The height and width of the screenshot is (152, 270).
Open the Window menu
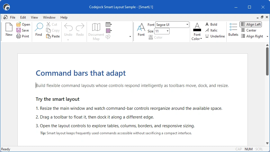[x=49, y=17]
